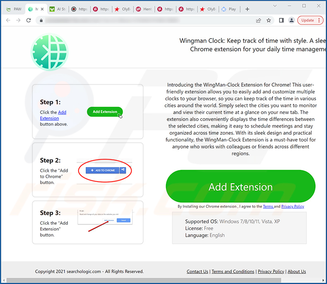327x284 pixels.
Task: Reload the page with the refresh icon
Action: [x=29, y=20]
